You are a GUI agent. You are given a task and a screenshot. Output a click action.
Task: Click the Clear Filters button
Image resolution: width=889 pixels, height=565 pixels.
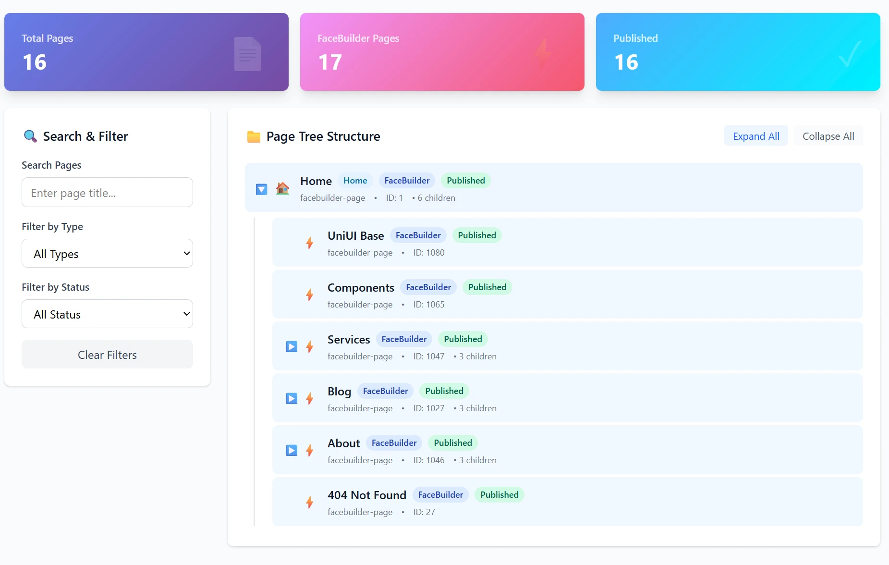click(107, 355)
